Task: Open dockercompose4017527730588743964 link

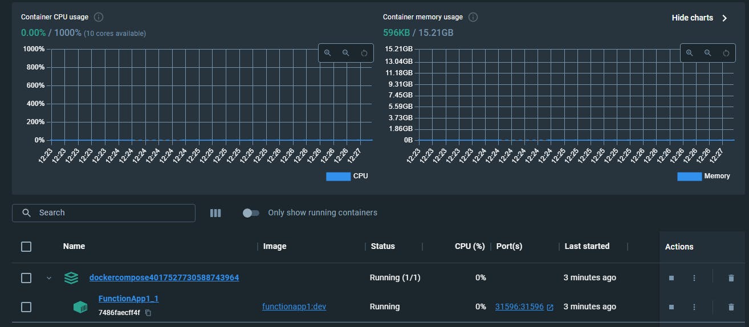Action: point(164,277)
